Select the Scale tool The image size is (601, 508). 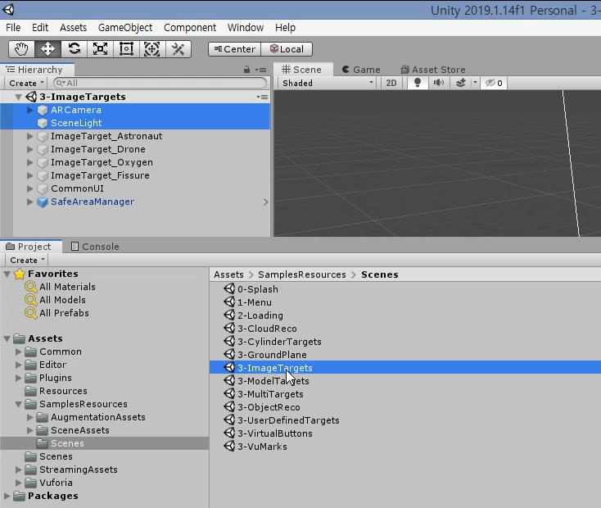[x=100, y=49]
